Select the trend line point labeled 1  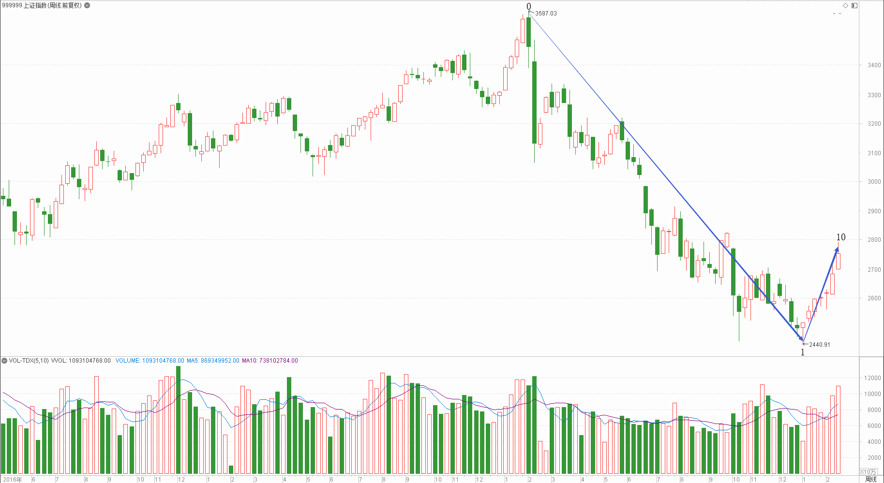803,352
